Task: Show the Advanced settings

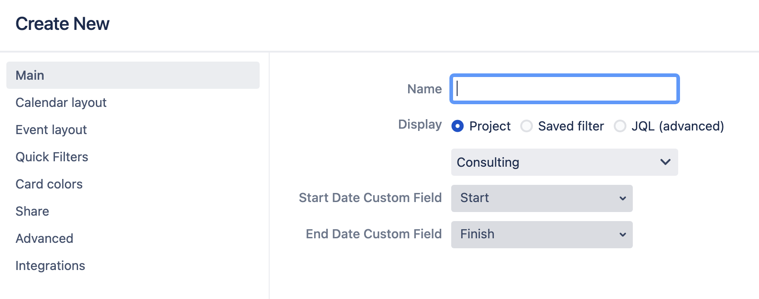Action: click(x=44, y=238)
